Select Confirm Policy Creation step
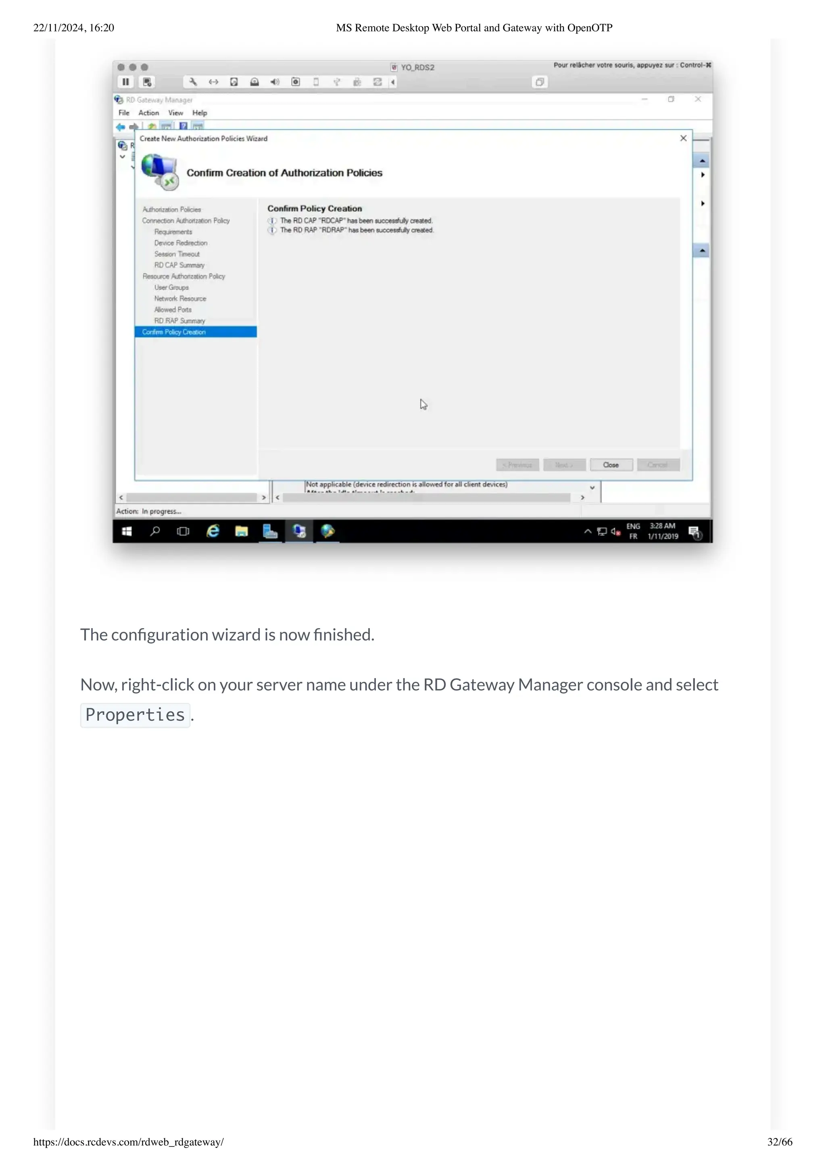Image resolution: width=826 pixels, height=1169 pixels. (174, 332)
